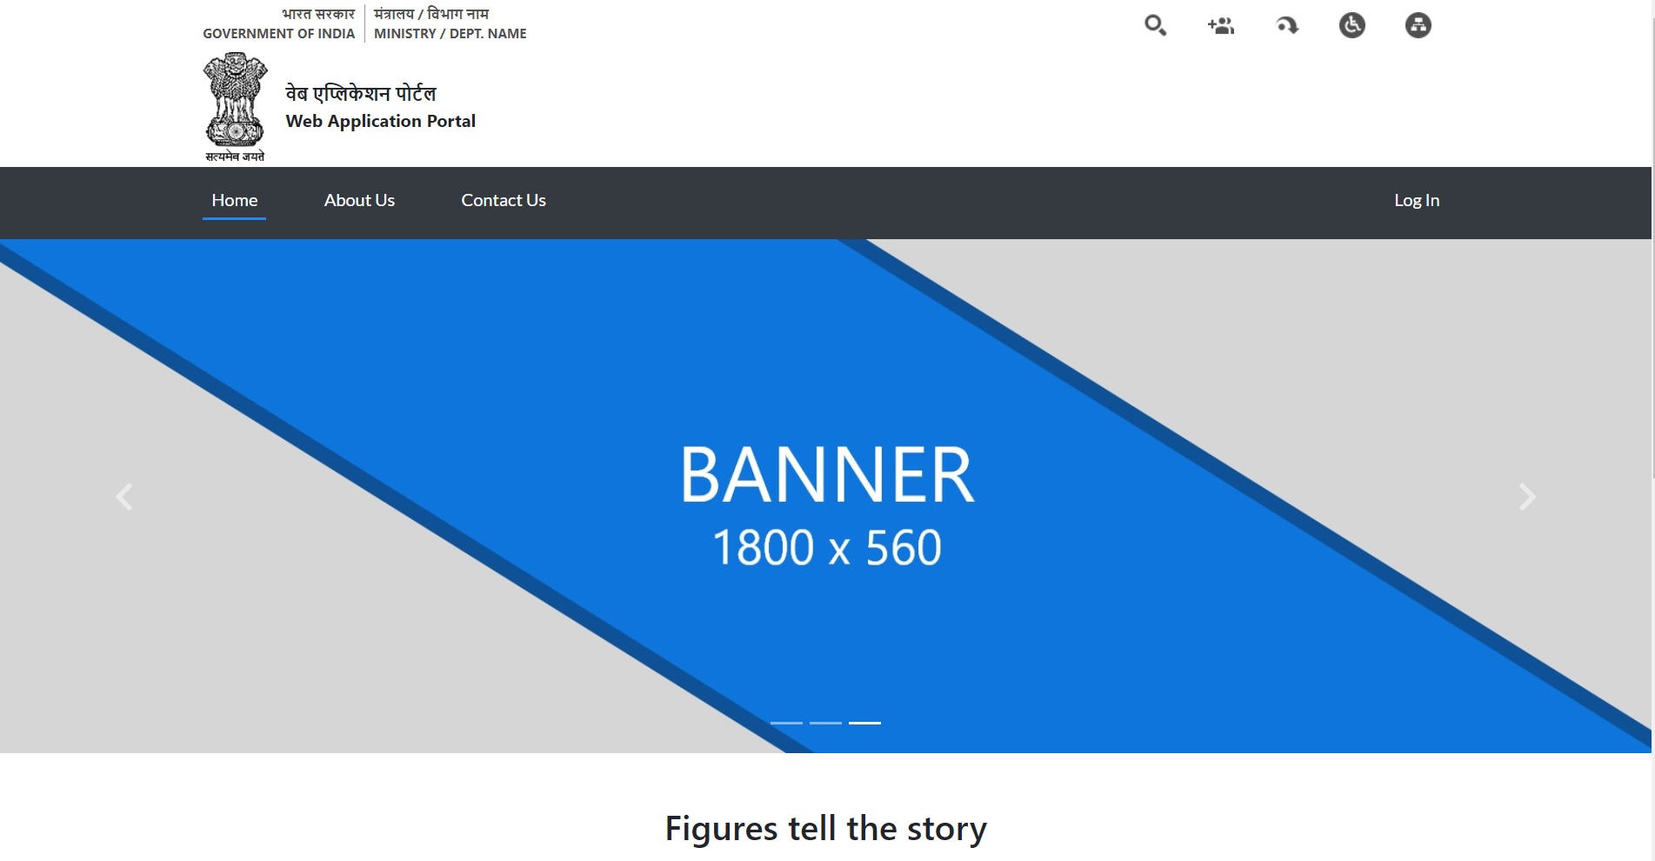Select the Home menu item
This screenshot has width=1655, height=861.
pyautogui.click(x=234, y=200)
